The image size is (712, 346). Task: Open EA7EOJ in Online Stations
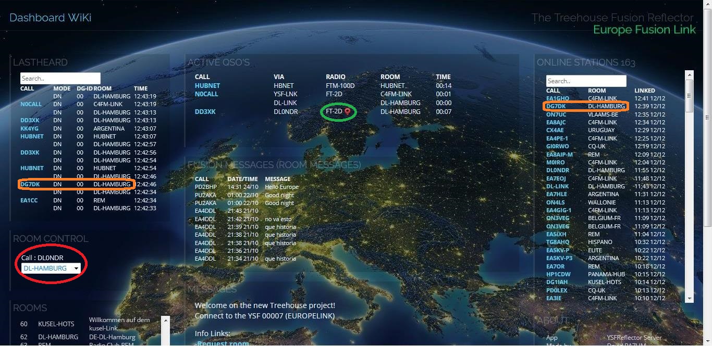[556, 178]
